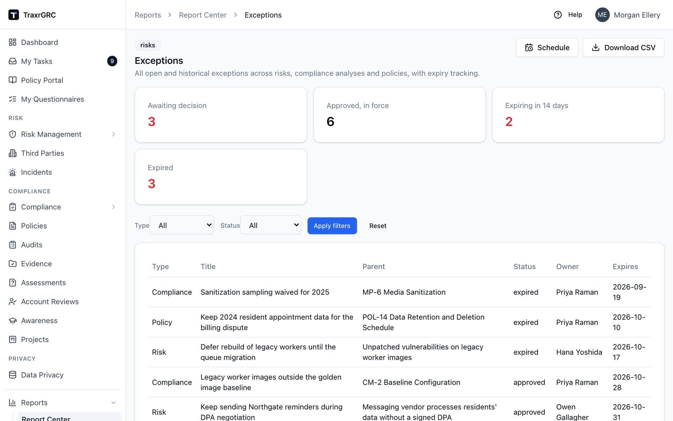Apply the selected filters
This screenshot has width=673, height=421.
tap(332, 226)
